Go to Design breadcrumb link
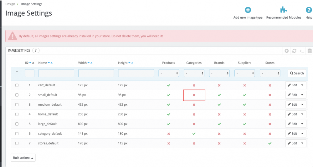313x167 pixels. tap(10, 4)
